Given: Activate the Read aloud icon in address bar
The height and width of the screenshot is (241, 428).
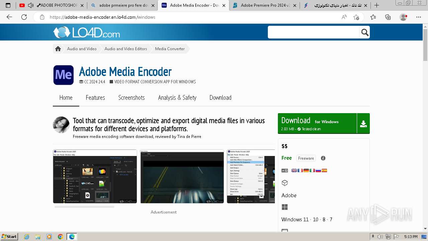Looking at the screenshot, I should pos(344,17).
